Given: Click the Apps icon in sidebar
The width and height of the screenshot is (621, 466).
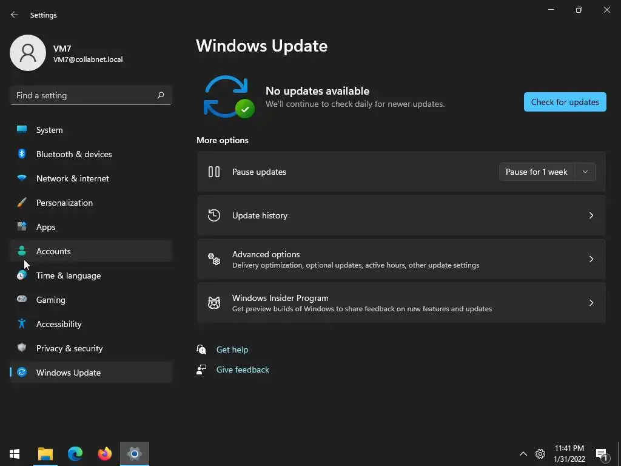Looking at the screenshot, I should [22, 227].
